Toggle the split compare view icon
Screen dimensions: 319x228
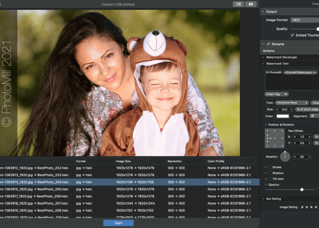point(238,4)
